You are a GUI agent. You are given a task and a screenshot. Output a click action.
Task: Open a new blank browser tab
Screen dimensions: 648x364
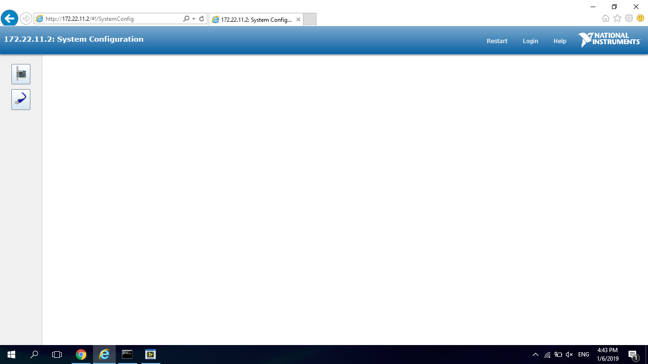(310, 19)
